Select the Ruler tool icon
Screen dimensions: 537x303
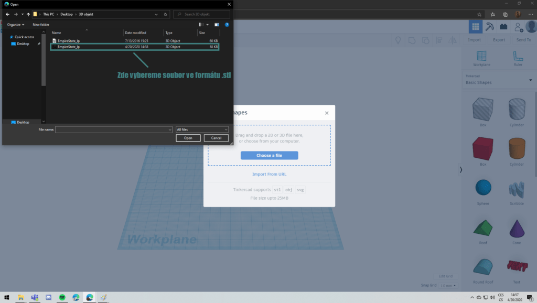click(x=518, y=56)
